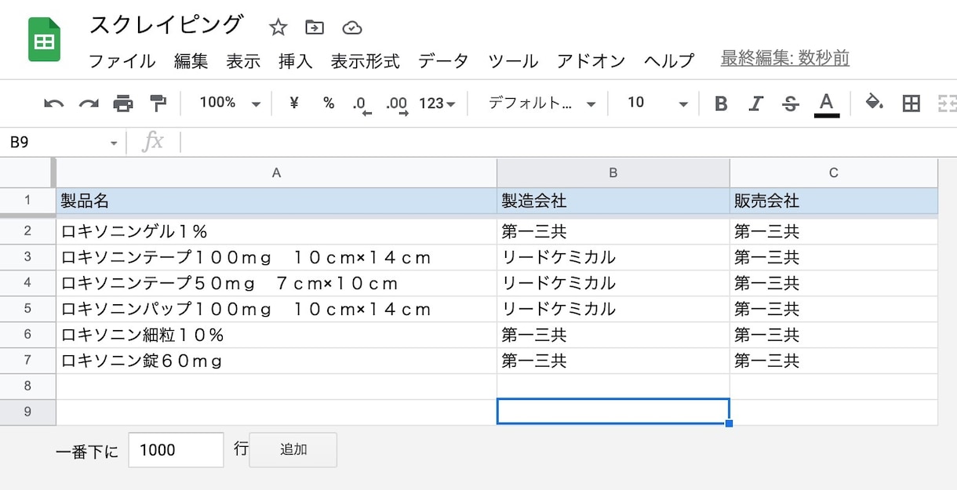957x490 pixels.
Task: Click the merge cells icon
Action: tap(947, 103)
